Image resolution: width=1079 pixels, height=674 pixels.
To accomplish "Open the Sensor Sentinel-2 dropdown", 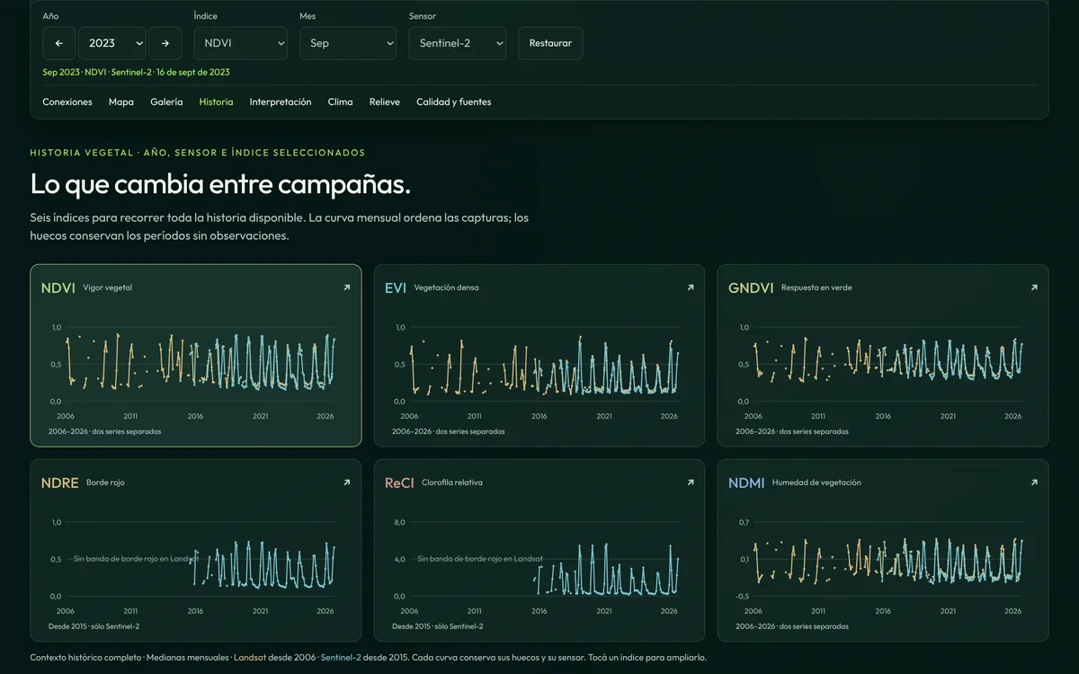I will (458, 43).
